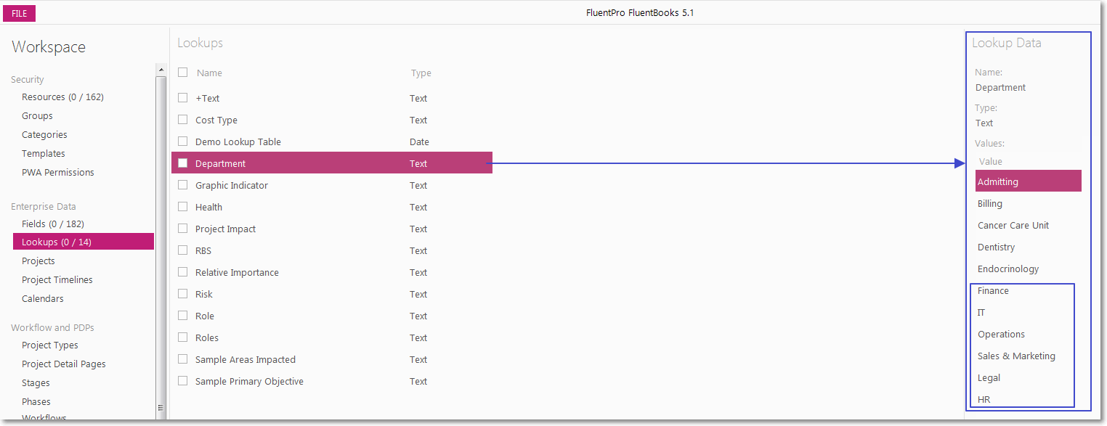1107x426 pixels.
Task: Select the Relative Importance lookup row
Action: click(332, 272)
